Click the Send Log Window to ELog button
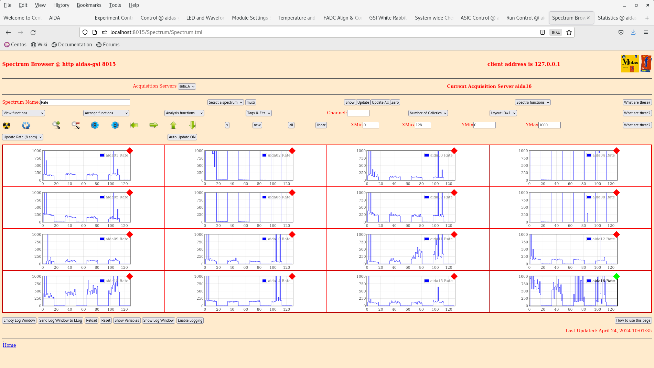 pyautogui.click(x=60, y=320)
